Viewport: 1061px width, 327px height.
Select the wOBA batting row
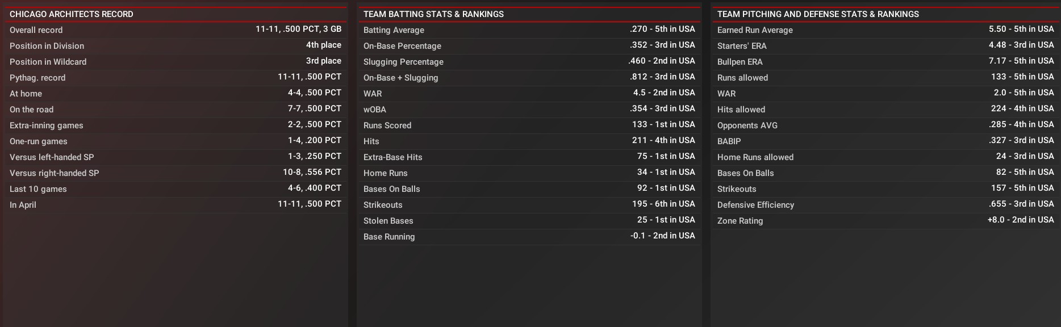tap(529, 109)
